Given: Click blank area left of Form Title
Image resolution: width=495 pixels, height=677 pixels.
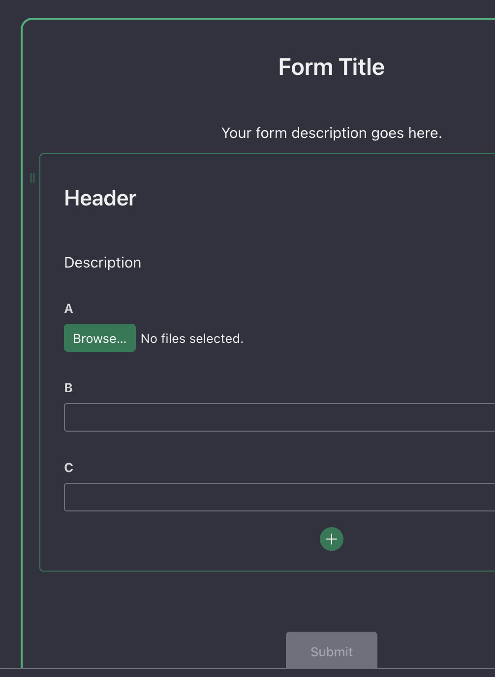Looking at the screenshot, I should (x=148, y=67).
